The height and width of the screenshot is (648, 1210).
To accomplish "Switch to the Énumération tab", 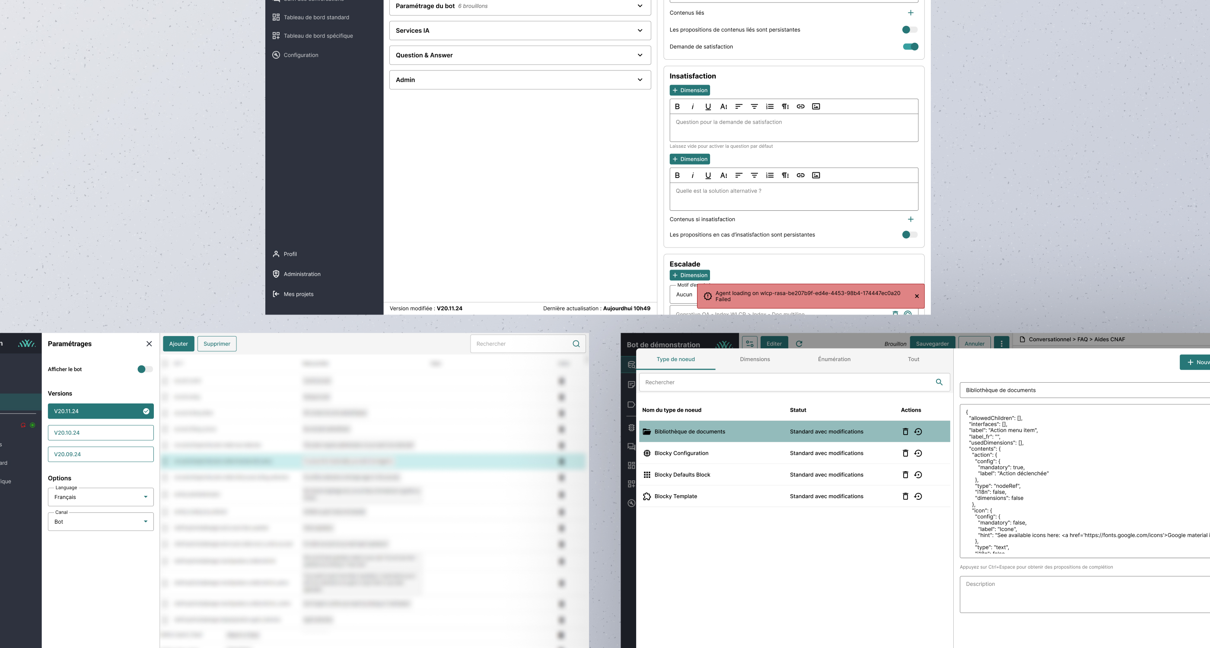I will point(834,359).
